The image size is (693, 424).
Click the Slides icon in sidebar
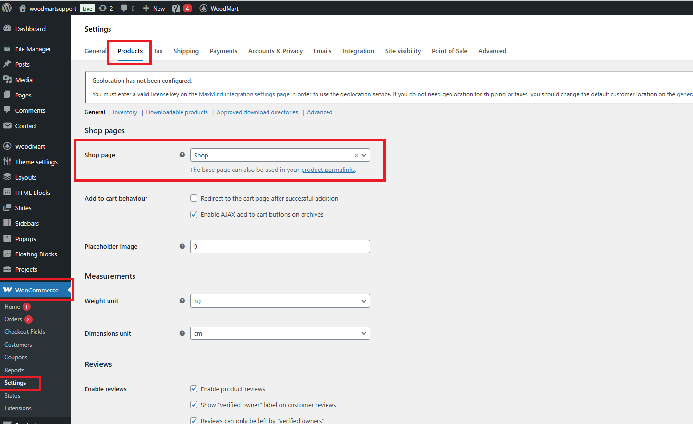coord(7,208)
